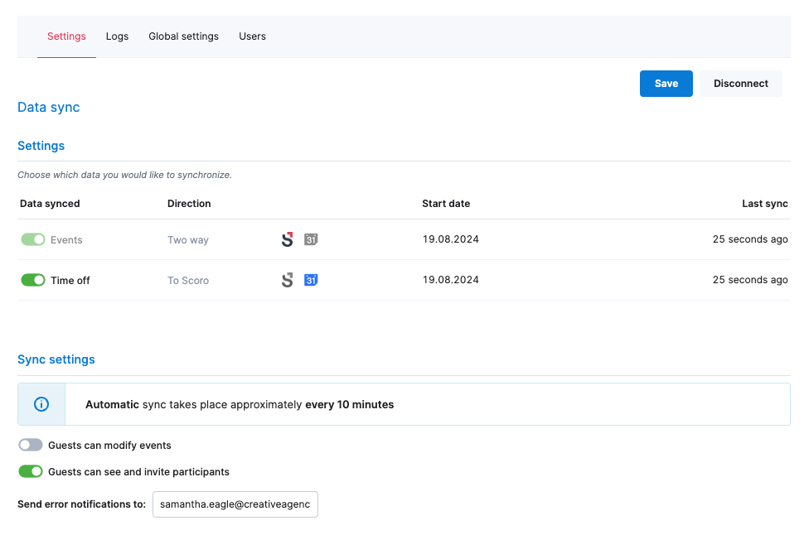The image size is (809, 535).
Task: Open the Global settings tab
Action: coord(184,36)
